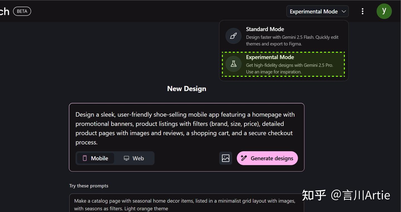Click the BETA badge next to logo
The height and width of the screenshot is (212, 401).
point(22,11)
